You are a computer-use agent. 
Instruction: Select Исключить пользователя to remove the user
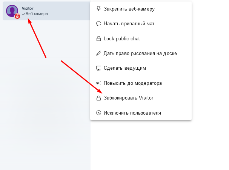click(132, 113)
